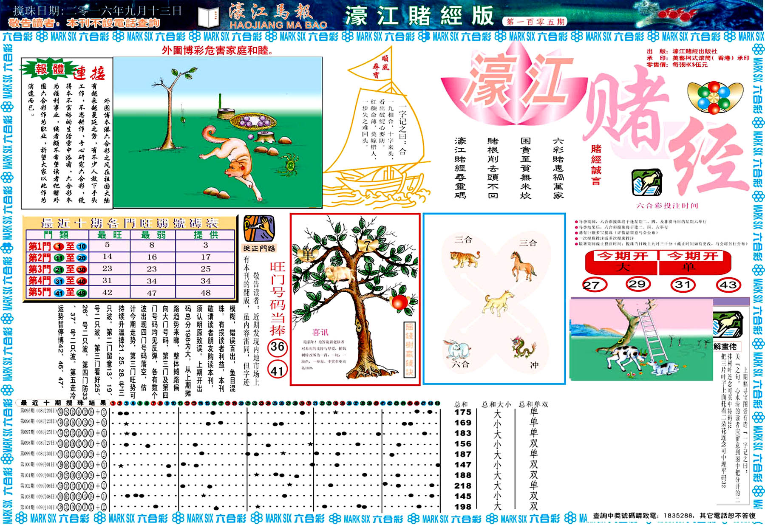This screenshot has height=525, width=765.
Task: Click the 总和单双 column header
Action: [533, 404]
